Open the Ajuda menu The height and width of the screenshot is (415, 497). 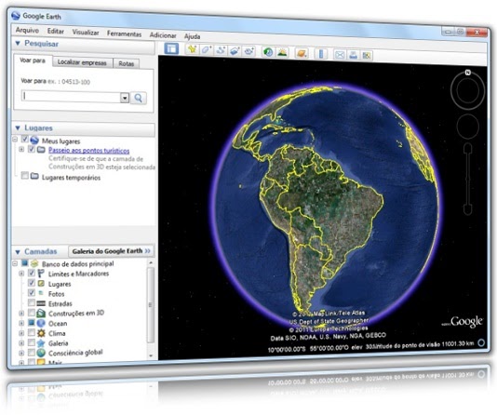point(192,36)
